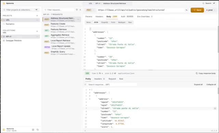
Task: Click copy icon on street response line
Action: point(215,108)
